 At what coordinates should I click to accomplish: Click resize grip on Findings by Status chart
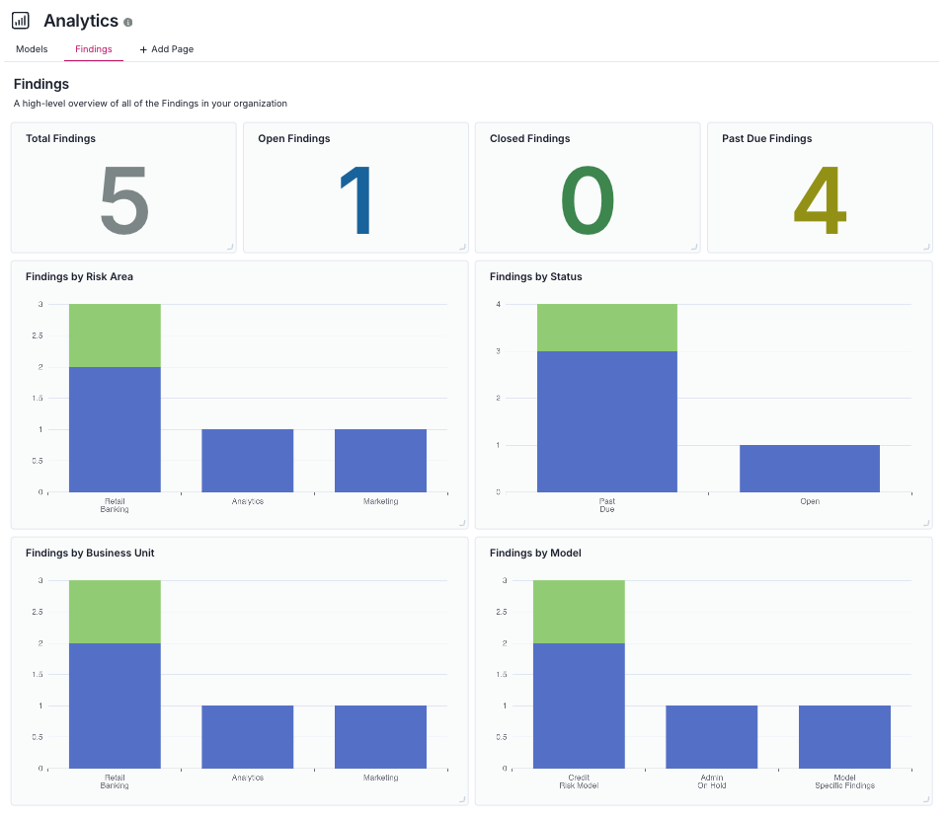[x=926, y=521]
